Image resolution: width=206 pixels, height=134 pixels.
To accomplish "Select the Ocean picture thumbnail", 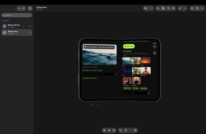I will 127,61.
